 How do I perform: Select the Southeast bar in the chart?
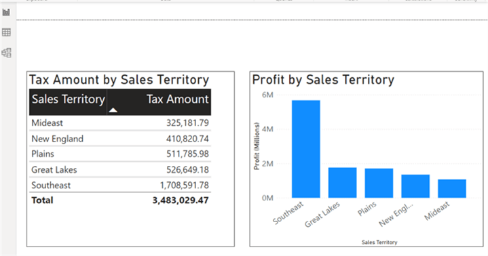[305, 149]
